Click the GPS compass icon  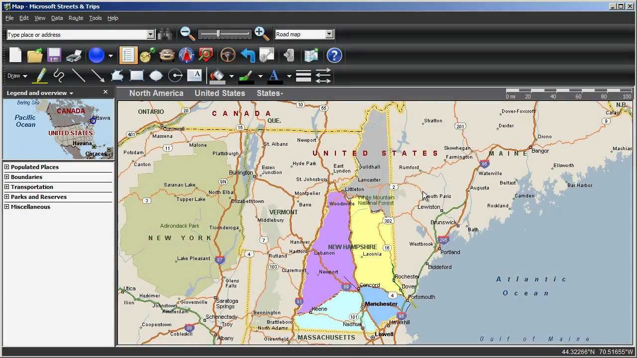tap(187, 55)
